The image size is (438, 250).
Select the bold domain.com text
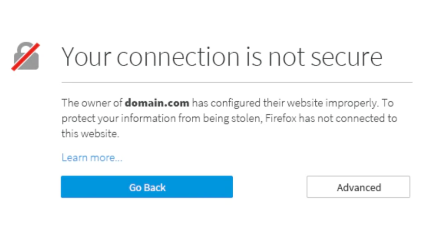coord(157,103)
